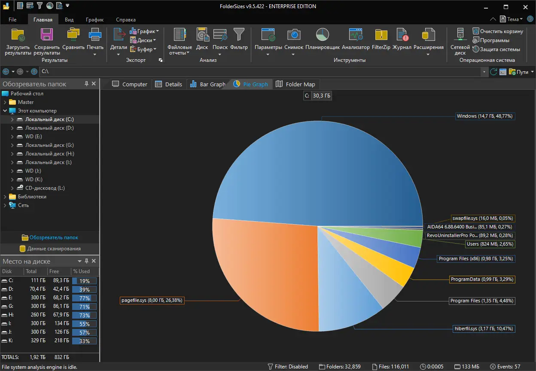The image size is (536, 371).
Task: Collapse the This Computer (Этот компьютер) node
Action: [5, 111]
